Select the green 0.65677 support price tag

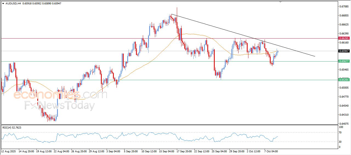tap(344, 61)
